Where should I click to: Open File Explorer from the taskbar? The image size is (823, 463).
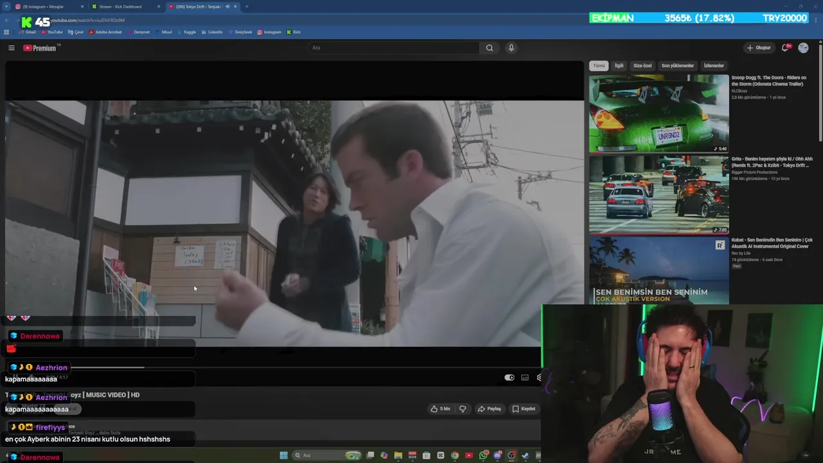pos(398,455)
